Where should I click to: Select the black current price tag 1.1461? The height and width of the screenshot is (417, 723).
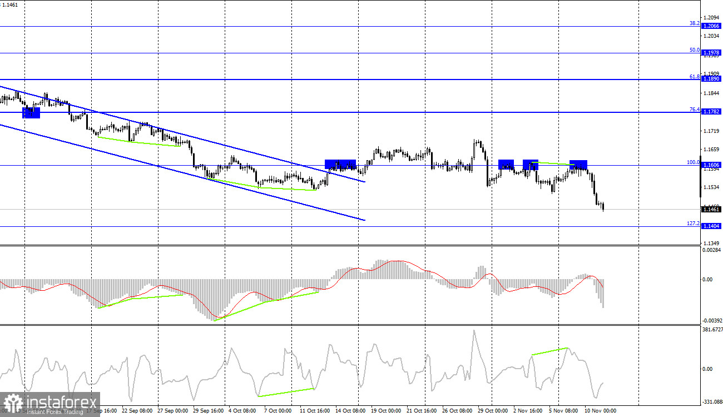click(x=711, y=209)
